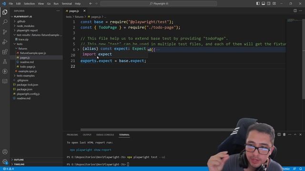Toggle the secondary side bar layout icon
Viewport: 305px width, 171px height.
coord(269,3)
